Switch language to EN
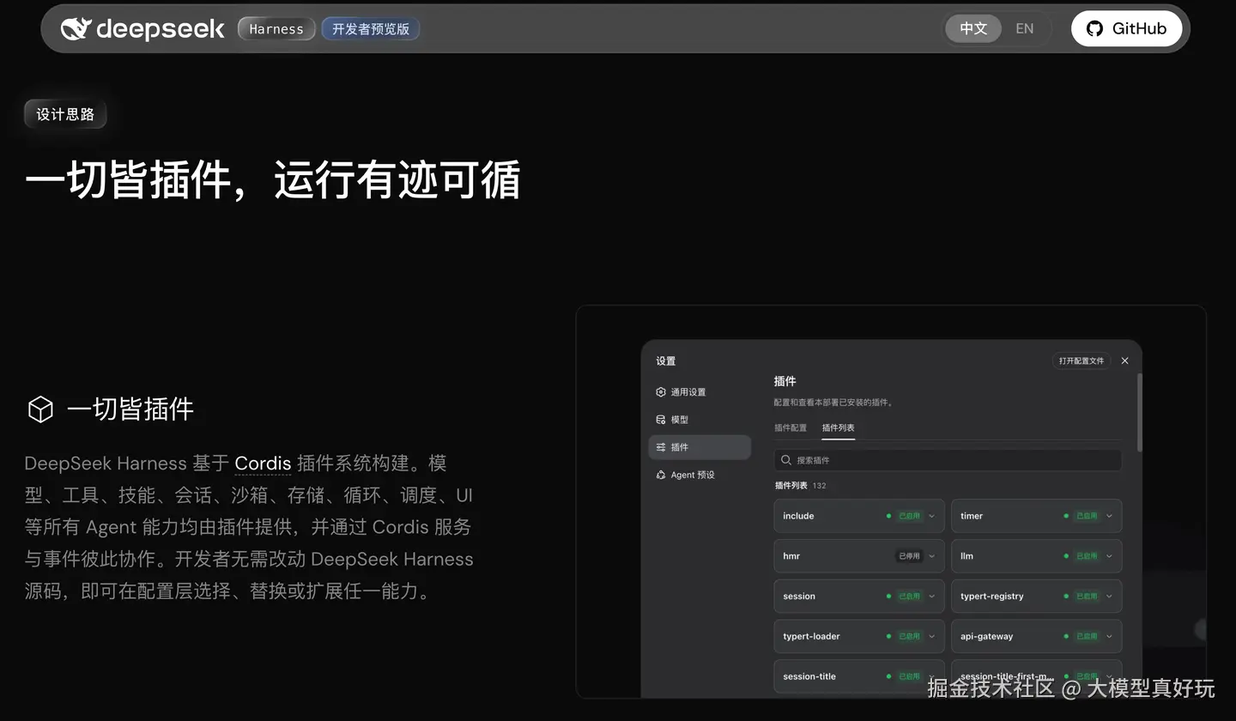1236x721 pixels. (1025, 28)
